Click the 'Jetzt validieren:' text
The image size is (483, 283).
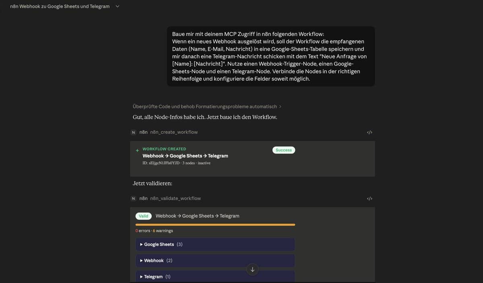pyautogui.click(x=153, y=184)
